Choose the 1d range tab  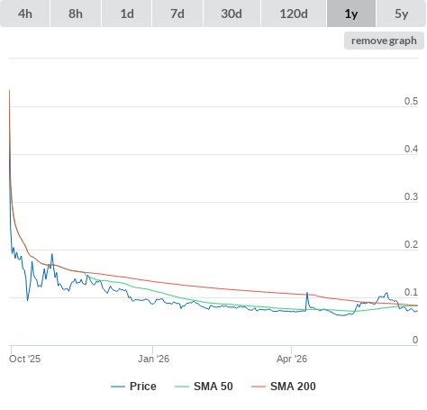tap(127, 14)
